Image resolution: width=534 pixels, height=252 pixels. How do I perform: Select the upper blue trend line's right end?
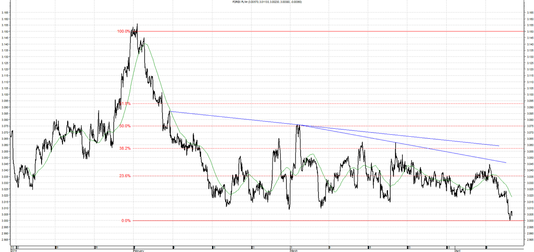click(499, 146)
